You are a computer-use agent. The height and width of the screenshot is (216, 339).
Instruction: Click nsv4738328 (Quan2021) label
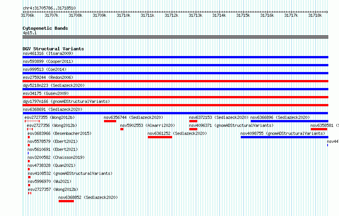[x=51, y=165]
